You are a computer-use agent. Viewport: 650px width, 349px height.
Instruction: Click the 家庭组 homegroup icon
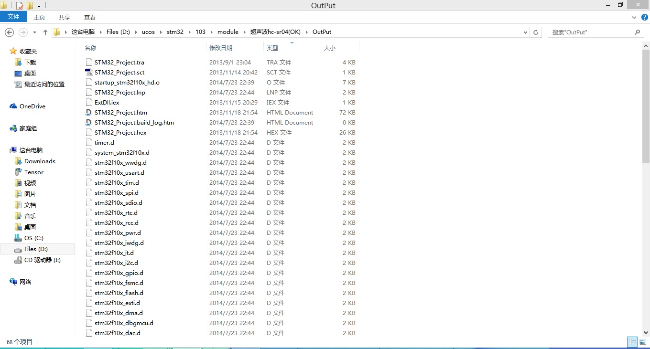point(13,128)
